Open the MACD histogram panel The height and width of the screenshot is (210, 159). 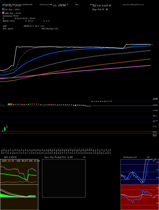(x=19, y=197)
